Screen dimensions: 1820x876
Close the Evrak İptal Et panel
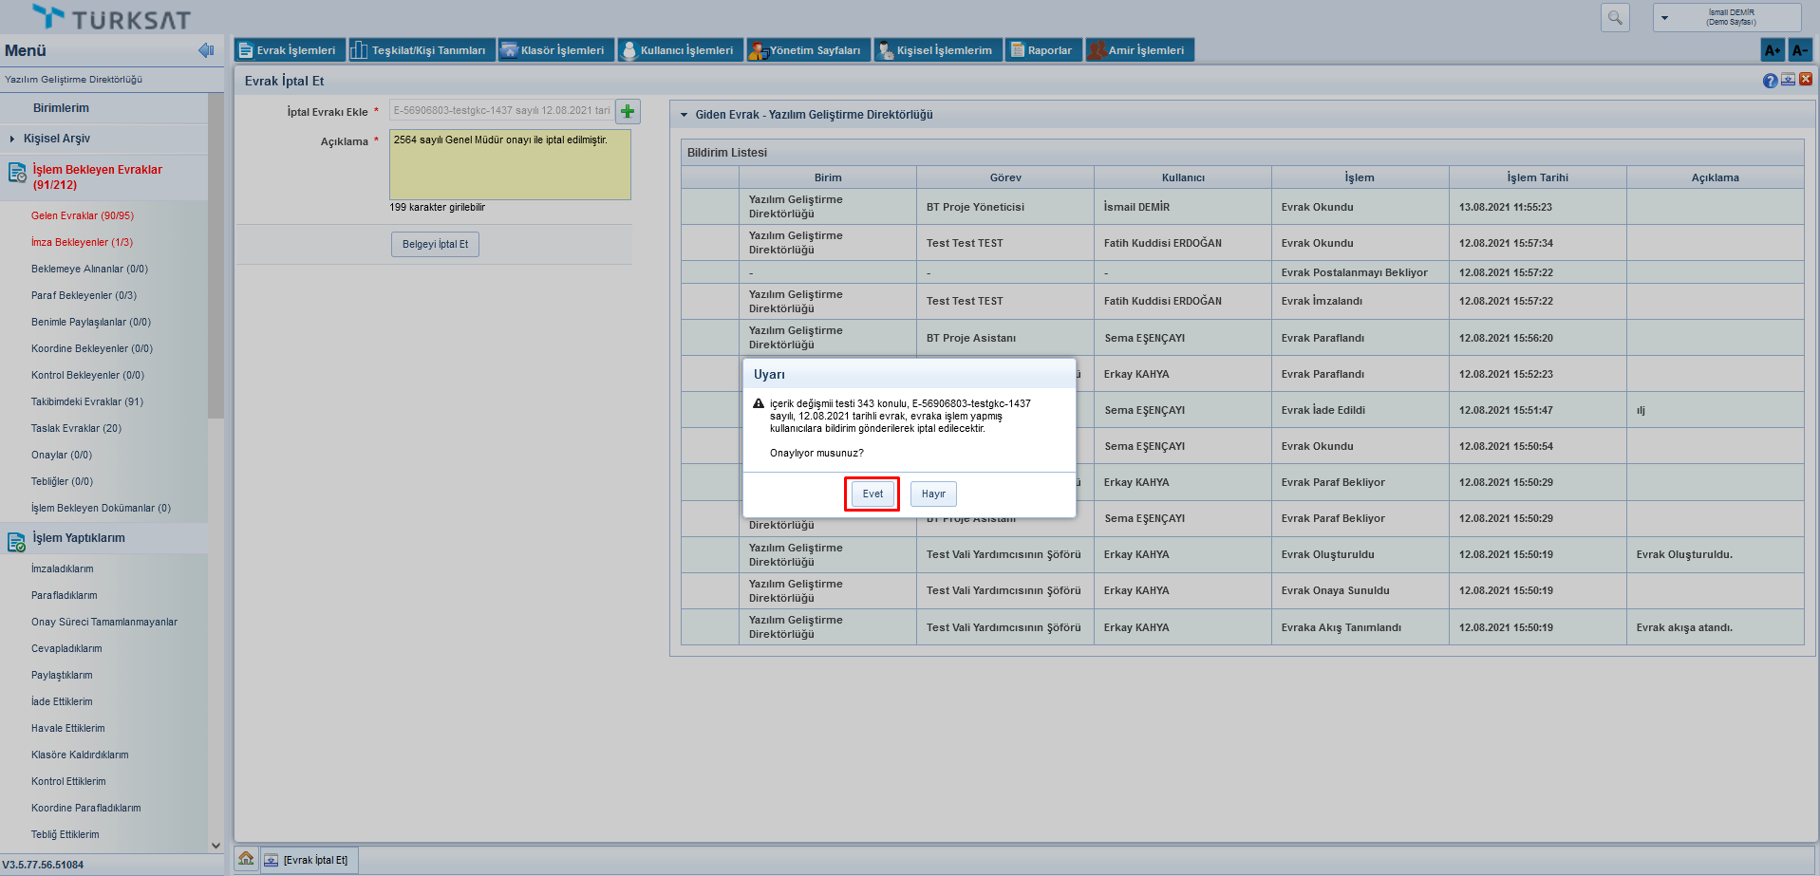tap(1806, 80)
